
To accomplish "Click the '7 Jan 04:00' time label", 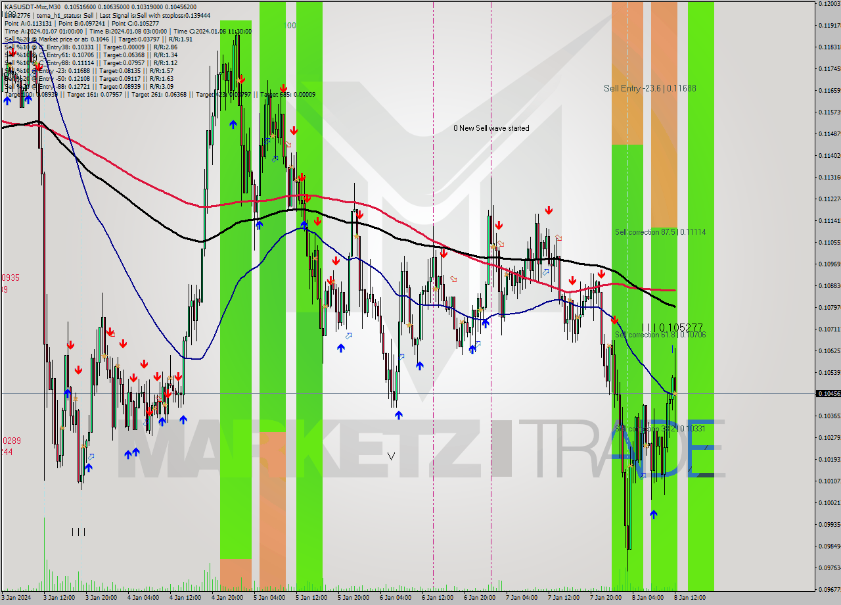I will [522, 598].
